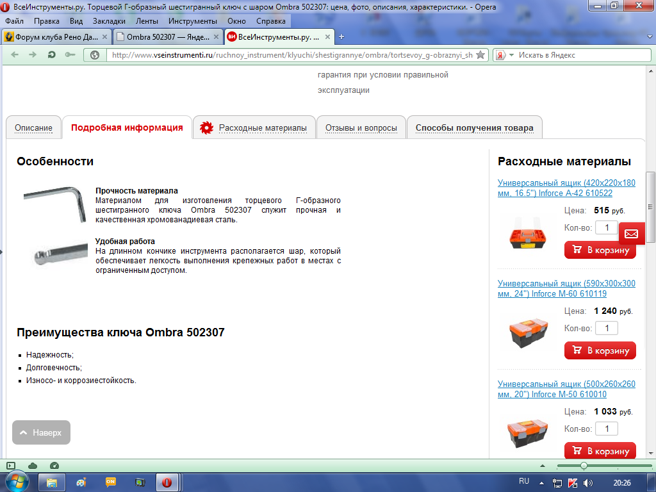Add Inforce M-60 box to cart
Viewport: 656px width, 492px height.
pyautogui.click(x=600, y=350)
